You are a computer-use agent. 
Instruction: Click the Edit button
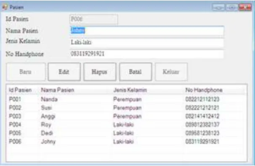(x=64, y=72)
